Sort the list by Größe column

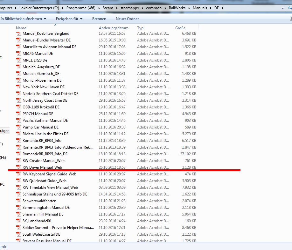click(180, 28)
